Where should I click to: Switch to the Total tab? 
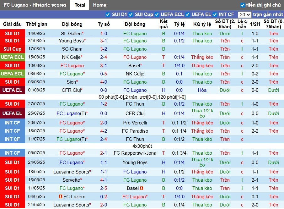(x=80, y=5)
